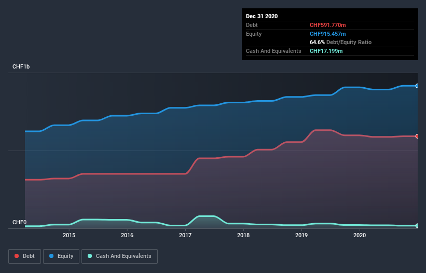Screen dimensions: 426x273
Task: Click the 64.6% Debt/Equity Ratio text
Action: [341, 42]
